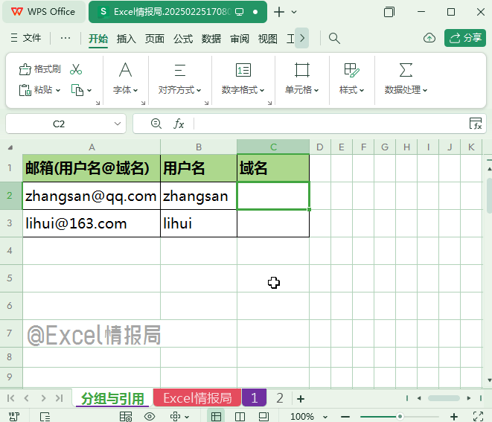
Task: Select the Formulas (公式) ribbon tab
Action: pos(183,39)
